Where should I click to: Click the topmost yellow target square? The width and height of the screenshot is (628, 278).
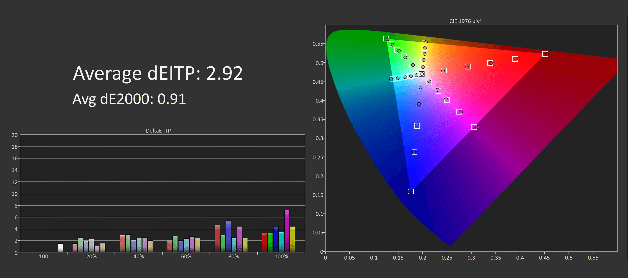click(425, 42)
